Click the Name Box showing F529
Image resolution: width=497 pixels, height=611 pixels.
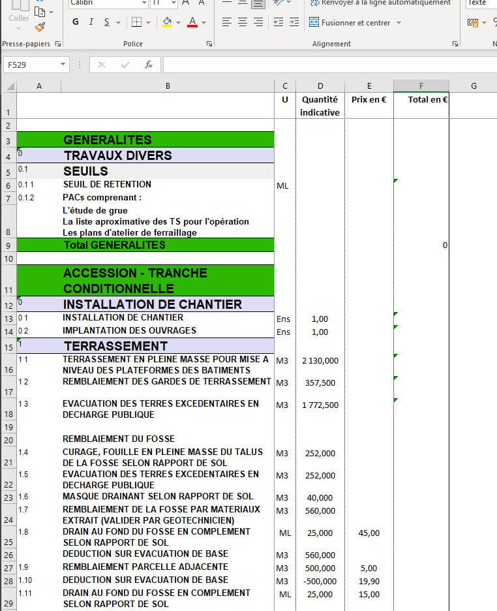click(31, 65)
